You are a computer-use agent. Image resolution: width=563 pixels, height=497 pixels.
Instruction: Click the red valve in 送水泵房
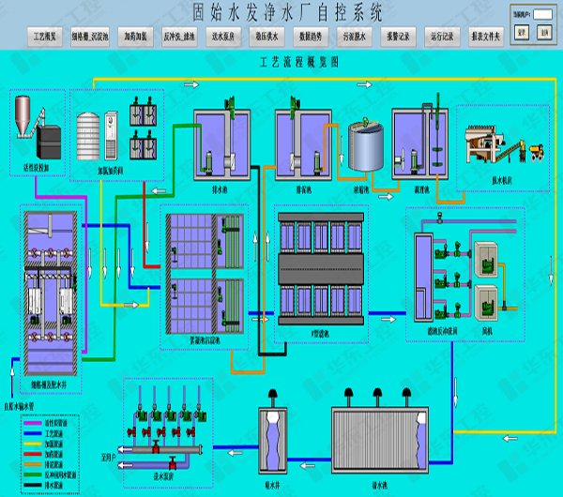[171, 463]
